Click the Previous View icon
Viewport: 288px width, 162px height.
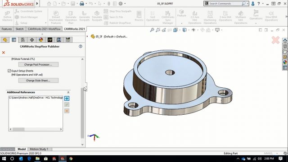pos(164,30)
